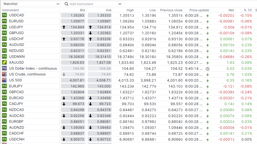Type in the Add instrument search field
Screen dimensions: 257x144
point(93,4)
